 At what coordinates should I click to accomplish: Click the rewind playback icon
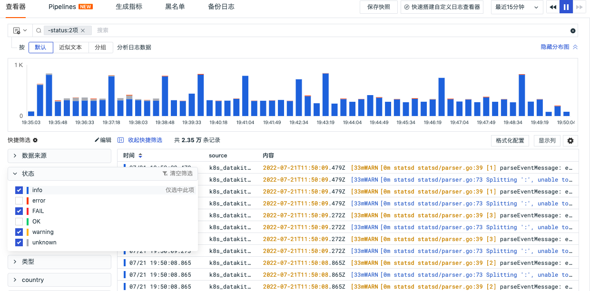[552, 7]
